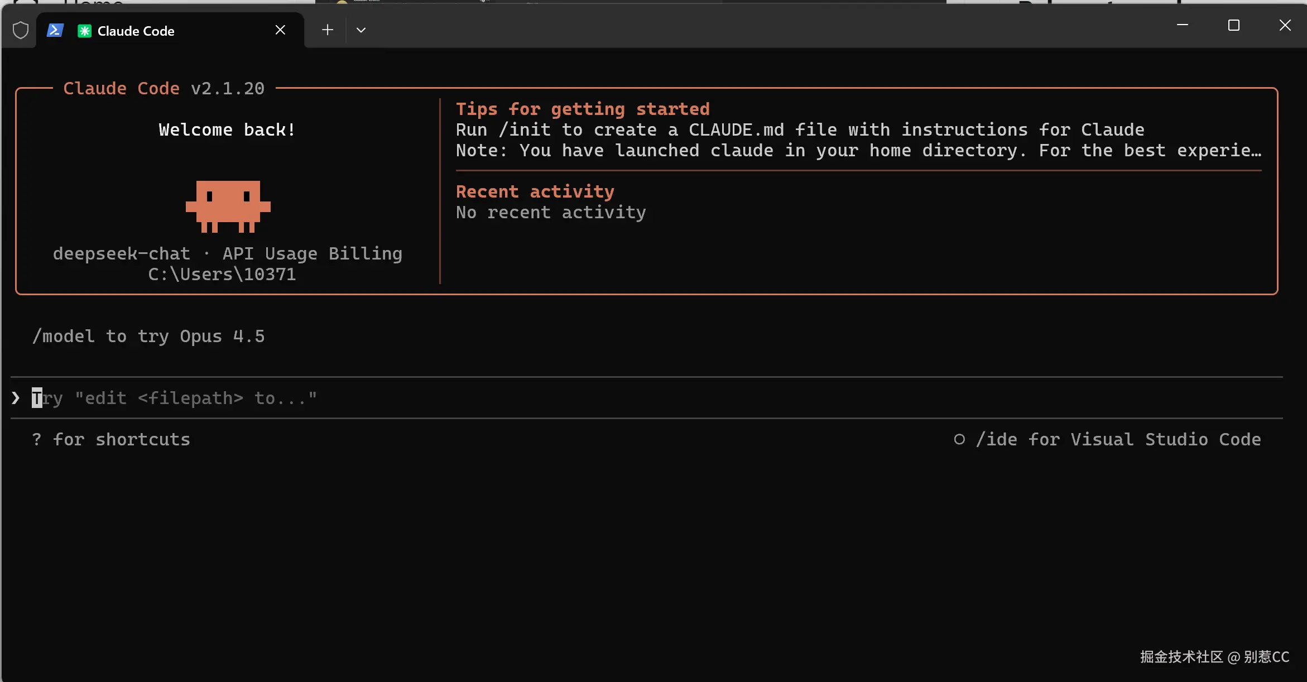Close the Claude Code tab

point(280,30)
